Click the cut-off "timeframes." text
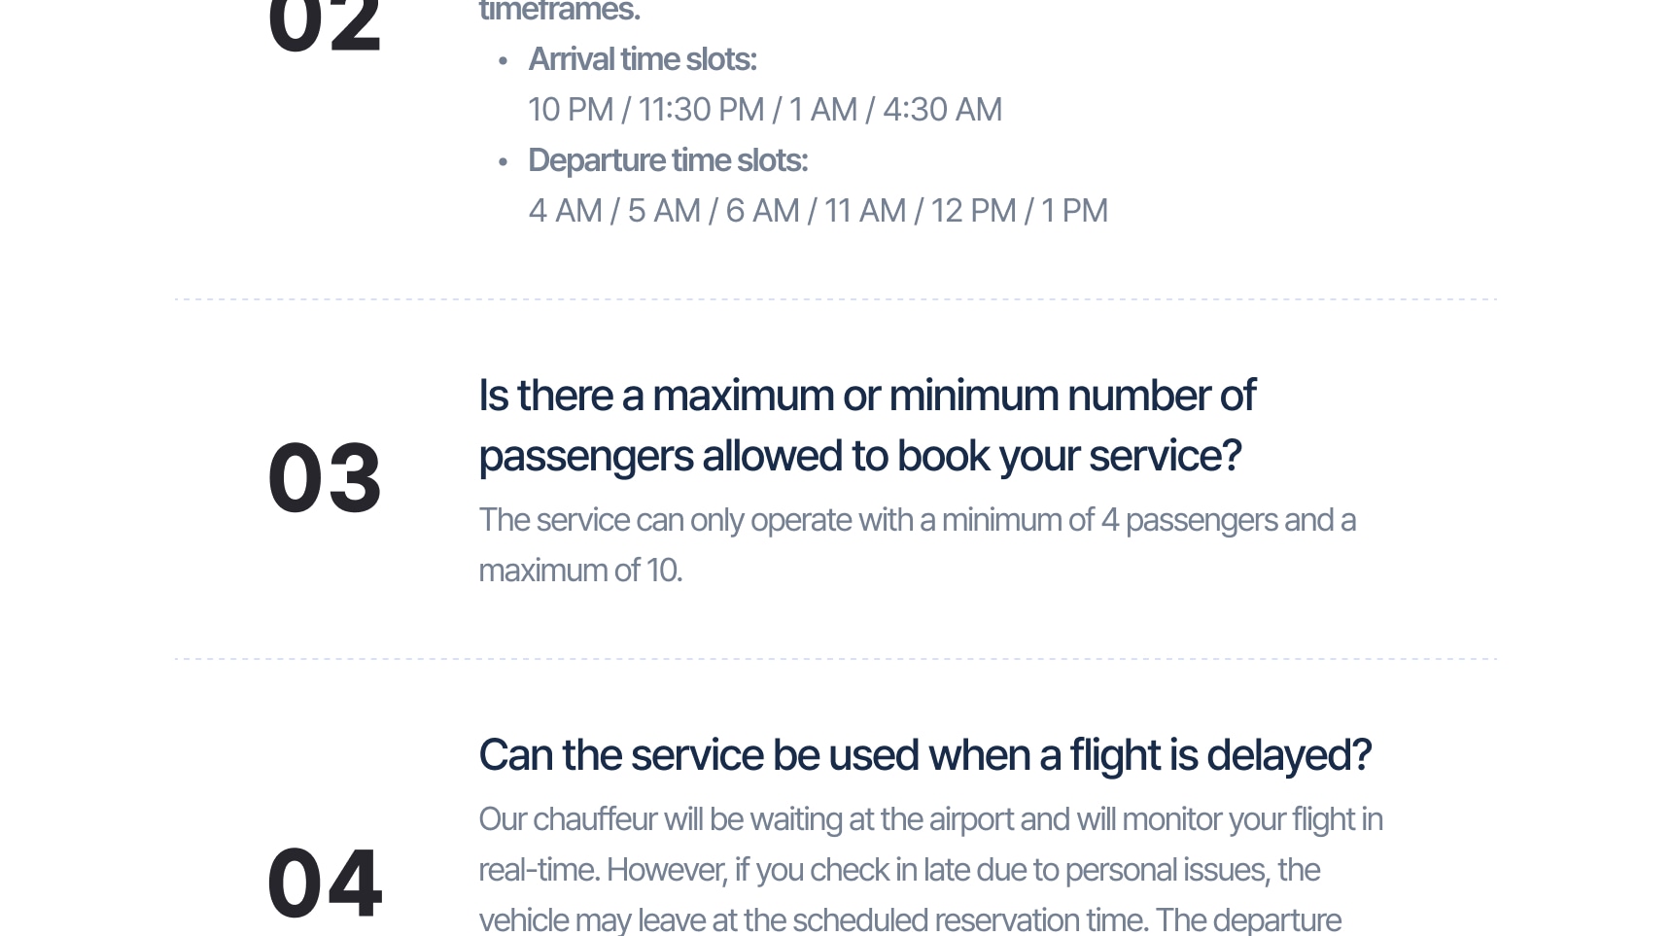 [559, 12]
